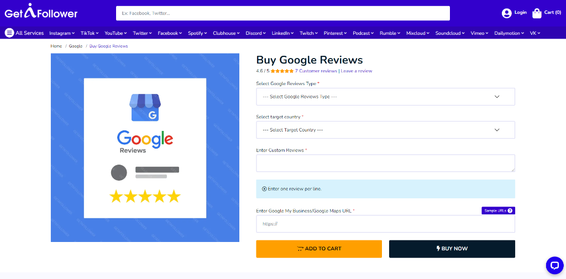This screenshot has width=566, height=279.
Task: Click the five-star rating icons under the title
Action: point(282,71)
